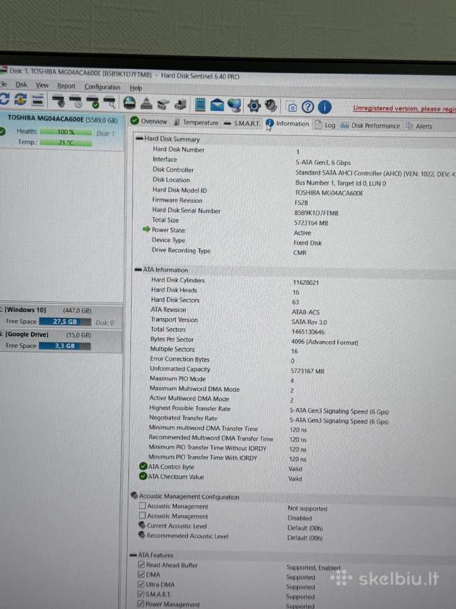Screen dimensions: 456x609
Task: Click the 4096 [Advanced Format] value
Action: tap(324, 342)
